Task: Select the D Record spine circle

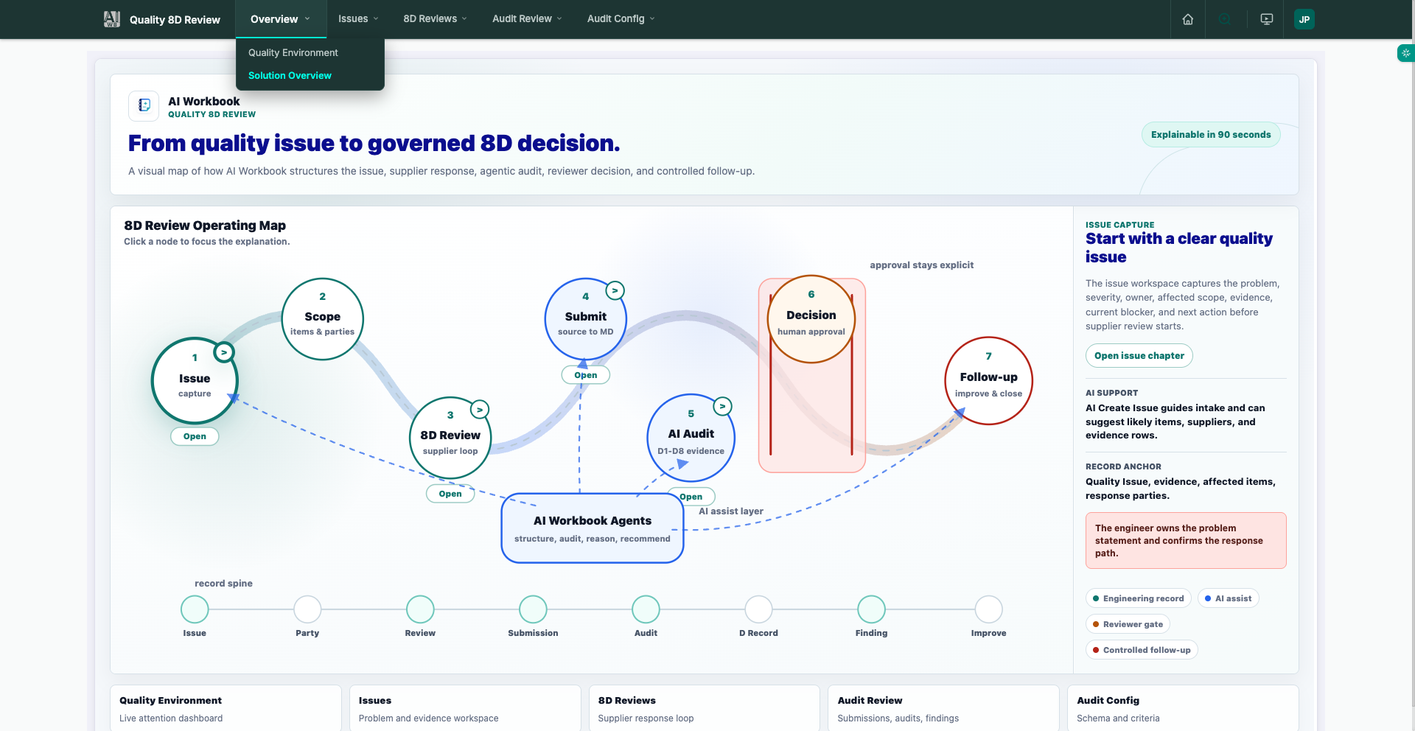Action: click(x=758, y=609)
